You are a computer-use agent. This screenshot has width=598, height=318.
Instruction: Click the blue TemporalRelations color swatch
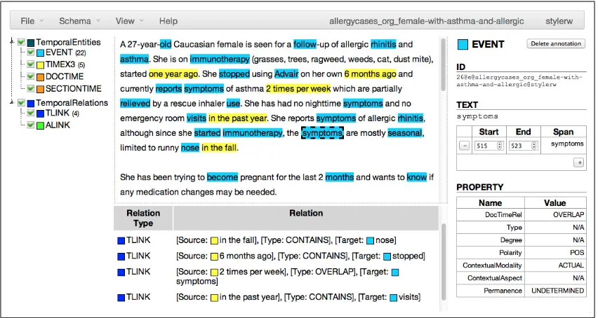click(31, 103)
